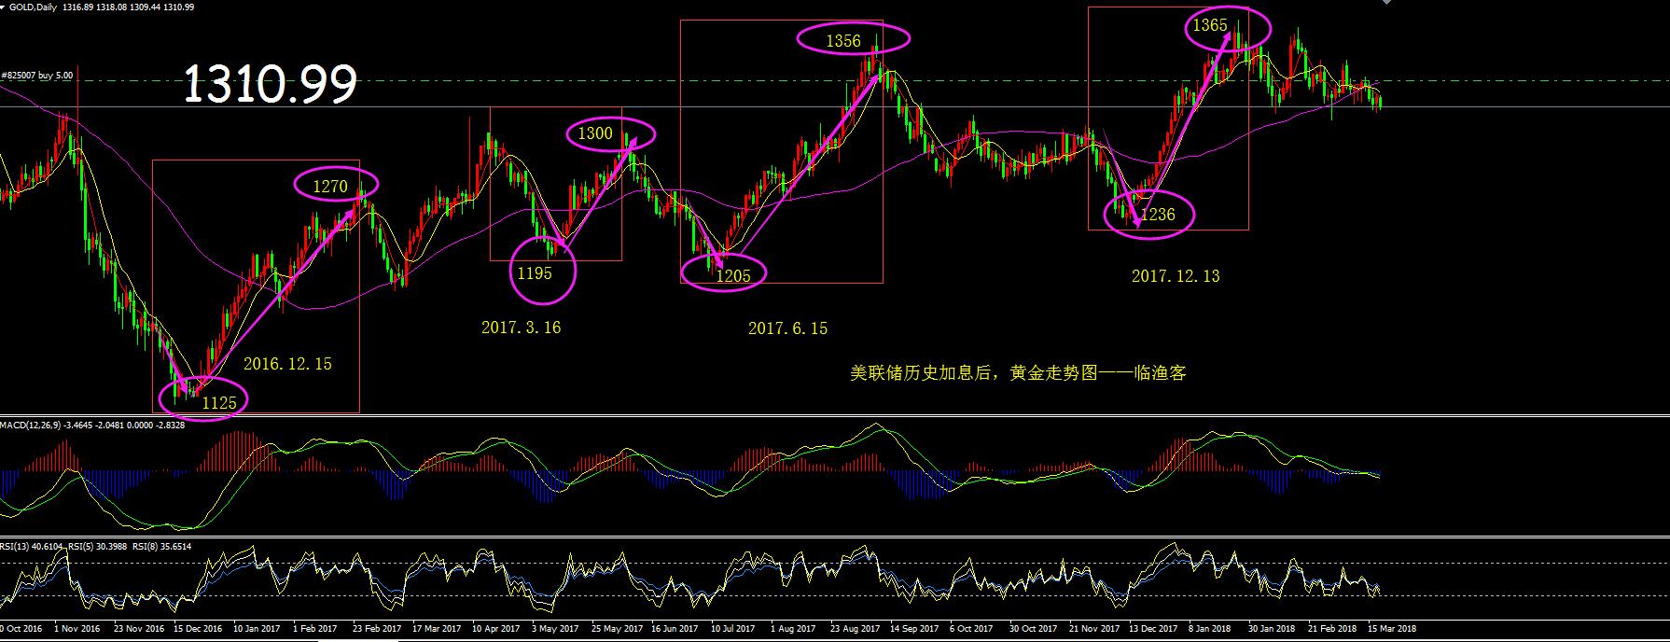Click 23 Aug 2017 on the time axis
Screen dimensions: 1670x642
point(854,629)
